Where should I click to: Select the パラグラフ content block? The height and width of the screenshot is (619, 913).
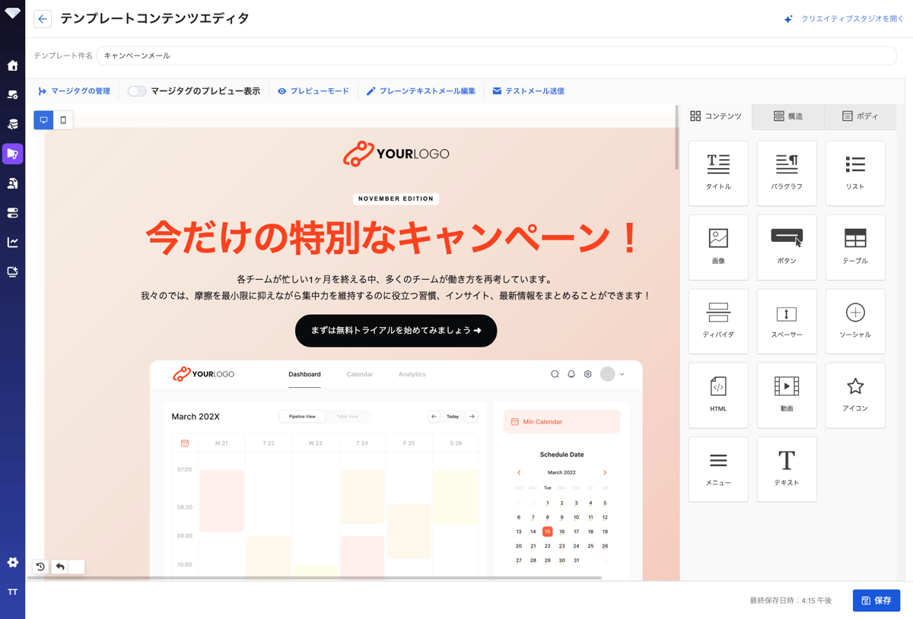point(787,173)
